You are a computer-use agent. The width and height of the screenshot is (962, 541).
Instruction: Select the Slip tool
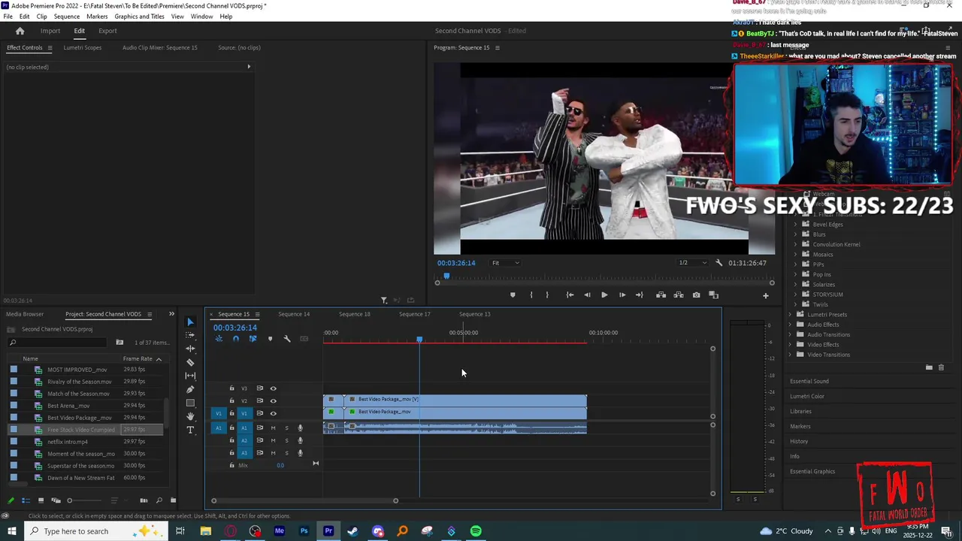click(x=190, y=376)
